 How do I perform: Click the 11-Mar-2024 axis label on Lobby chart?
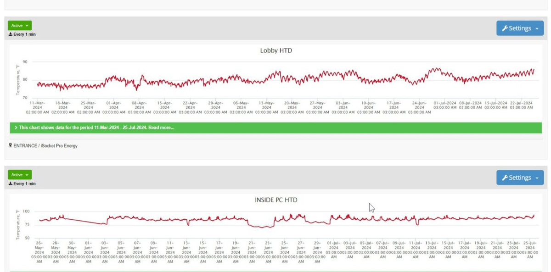click(x=37, y=108)
